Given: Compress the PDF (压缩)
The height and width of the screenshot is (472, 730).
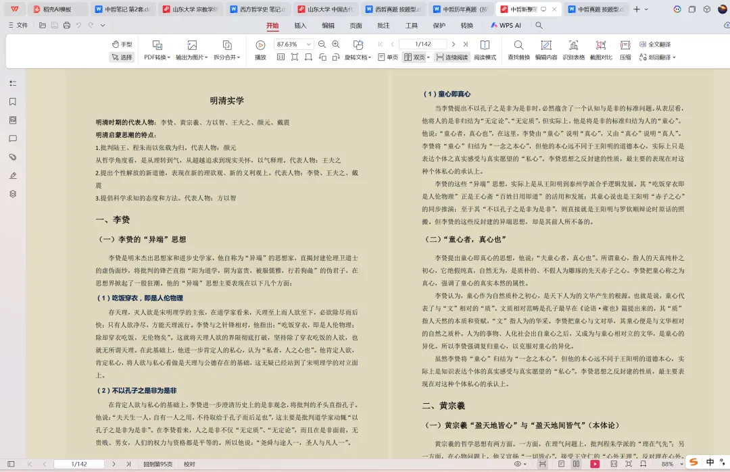Looking at the screenshot, I should click(x=625, y=50).
